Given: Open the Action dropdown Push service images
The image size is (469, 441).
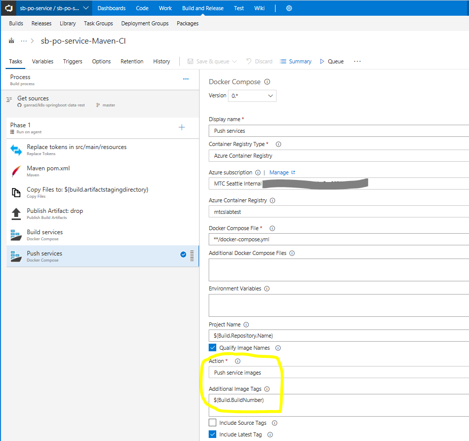Looking at the screenshot, I should (x=339, y=373).
